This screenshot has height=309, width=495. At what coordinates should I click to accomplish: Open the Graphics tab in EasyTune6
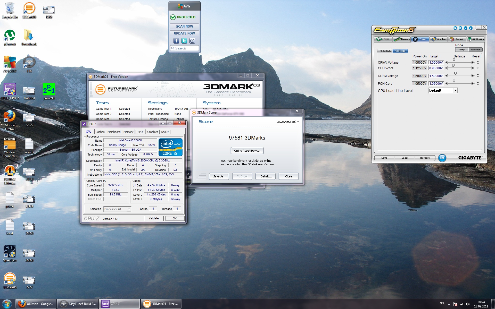tap(439, 39)
